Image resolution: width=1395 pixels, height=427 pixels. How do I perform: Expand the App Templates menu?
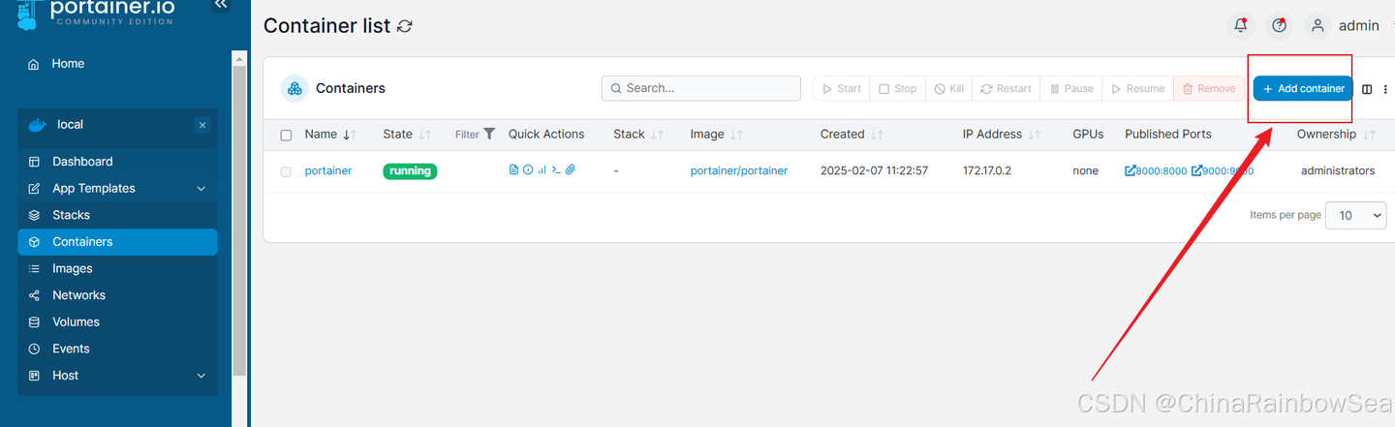(201, 189)
